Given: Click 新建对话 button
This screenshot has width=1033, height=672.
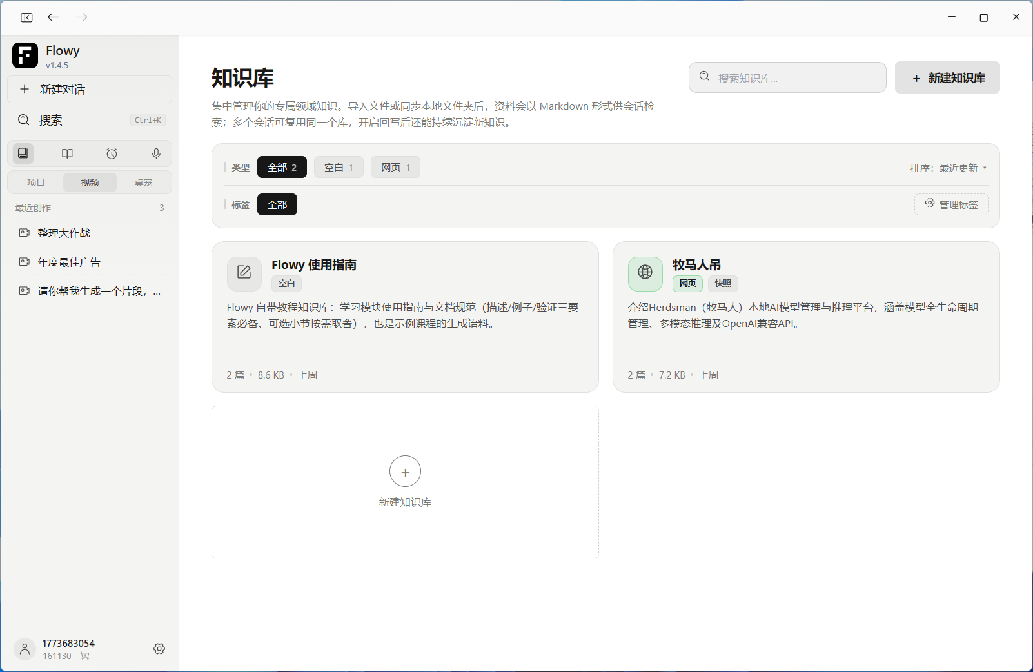Looking at the screenshot, I should 90,90.
